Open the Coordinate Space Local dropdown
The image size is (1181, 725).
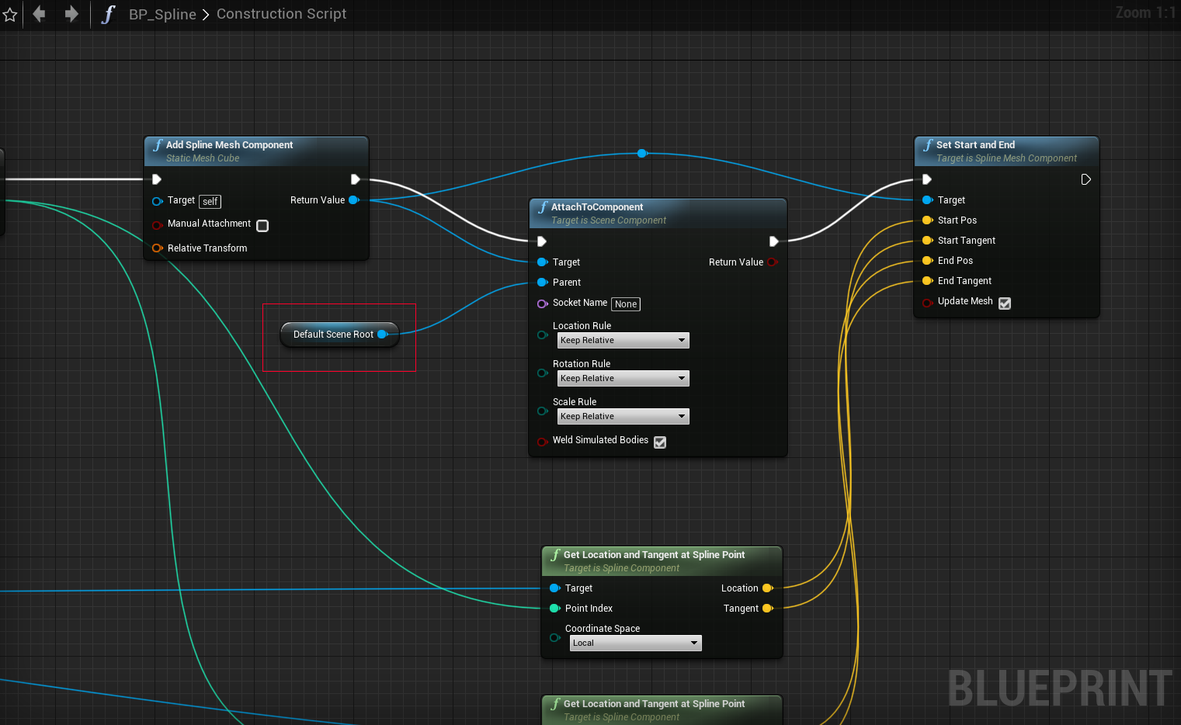(635, 643)
